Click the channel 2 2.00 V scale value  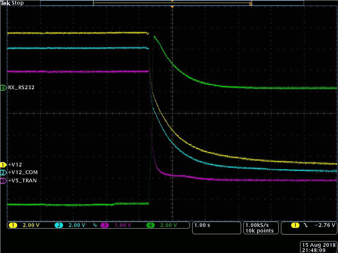click(77, 226)
